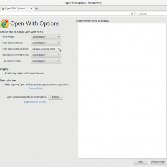The image size is (167, 167).
Task: Expand the Tab context menu dropdown
Action: click(46, 61)
